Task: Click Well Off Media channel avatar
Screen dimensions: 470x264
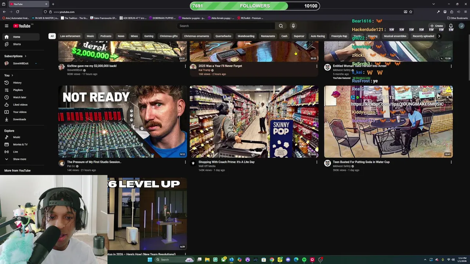Action: tap(193, 163)
